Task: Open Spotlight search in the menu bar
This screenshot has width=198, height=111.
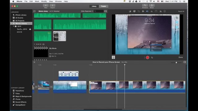Action: pos(180,1)
